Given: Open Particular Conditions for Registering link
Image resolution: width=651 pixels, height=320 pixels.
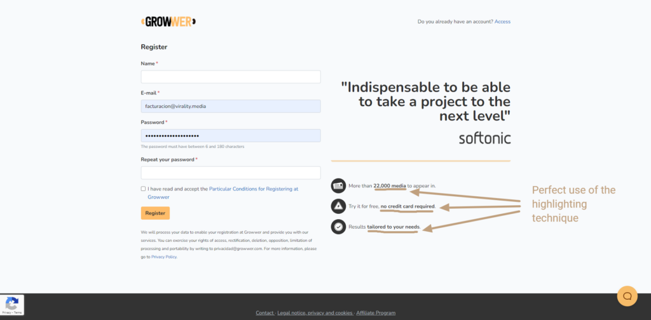Looking at the screenshot, I should tap(223, 193).
